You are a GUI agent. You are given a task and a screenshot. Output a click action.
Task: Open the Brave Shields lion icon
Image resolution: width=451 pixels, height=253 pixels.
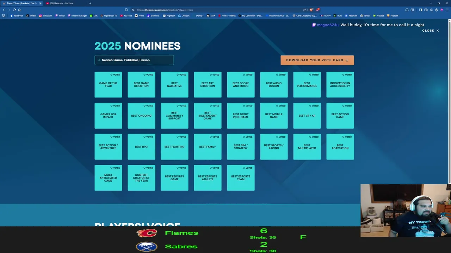311,9
